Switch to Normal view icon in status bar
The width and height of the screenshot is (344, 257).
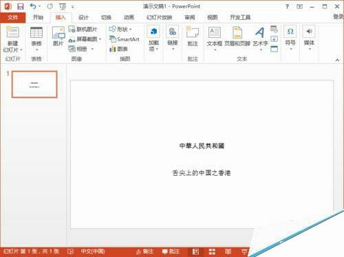195,252
